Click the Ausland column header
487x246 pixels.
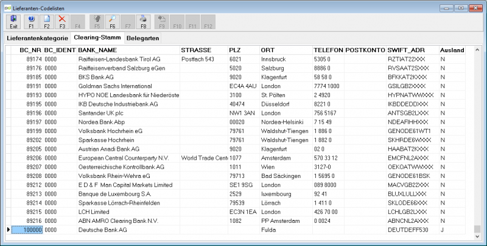pos(452,50)
